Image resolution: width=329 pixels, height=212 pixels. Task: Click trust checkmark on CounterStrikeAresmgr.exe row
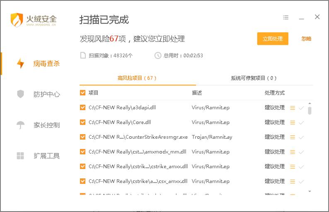pos(301,137)
